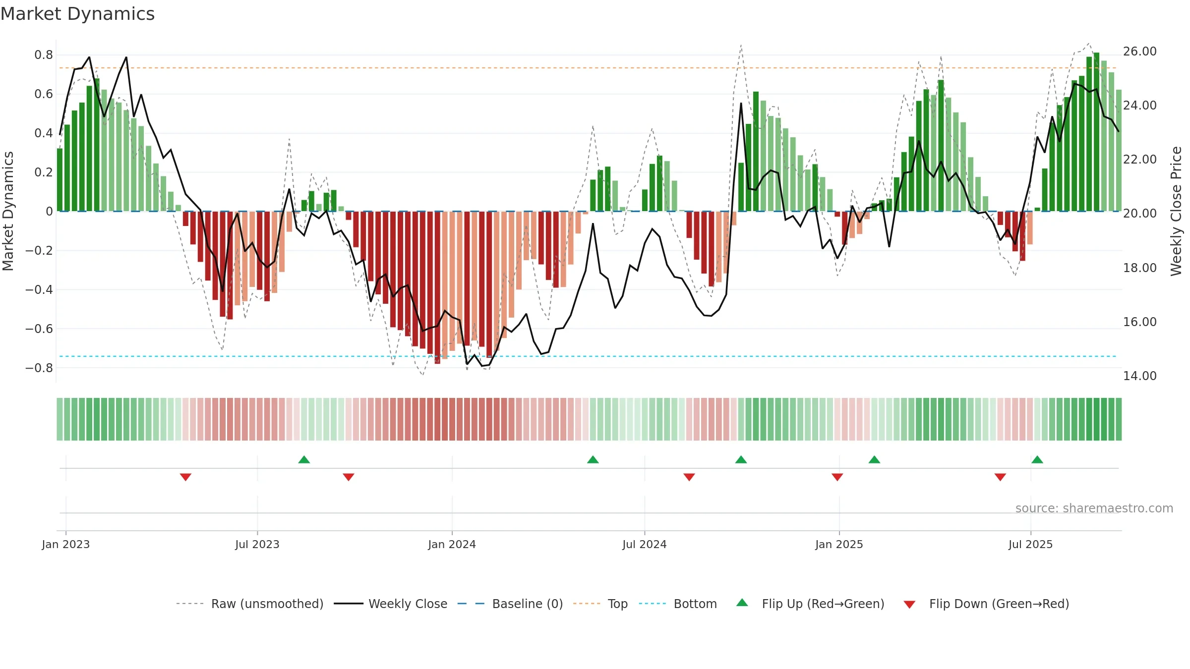Click the first red flip-down marker in 2023
The height and width of the screenshot is (669, 1190).
[185, 477]
